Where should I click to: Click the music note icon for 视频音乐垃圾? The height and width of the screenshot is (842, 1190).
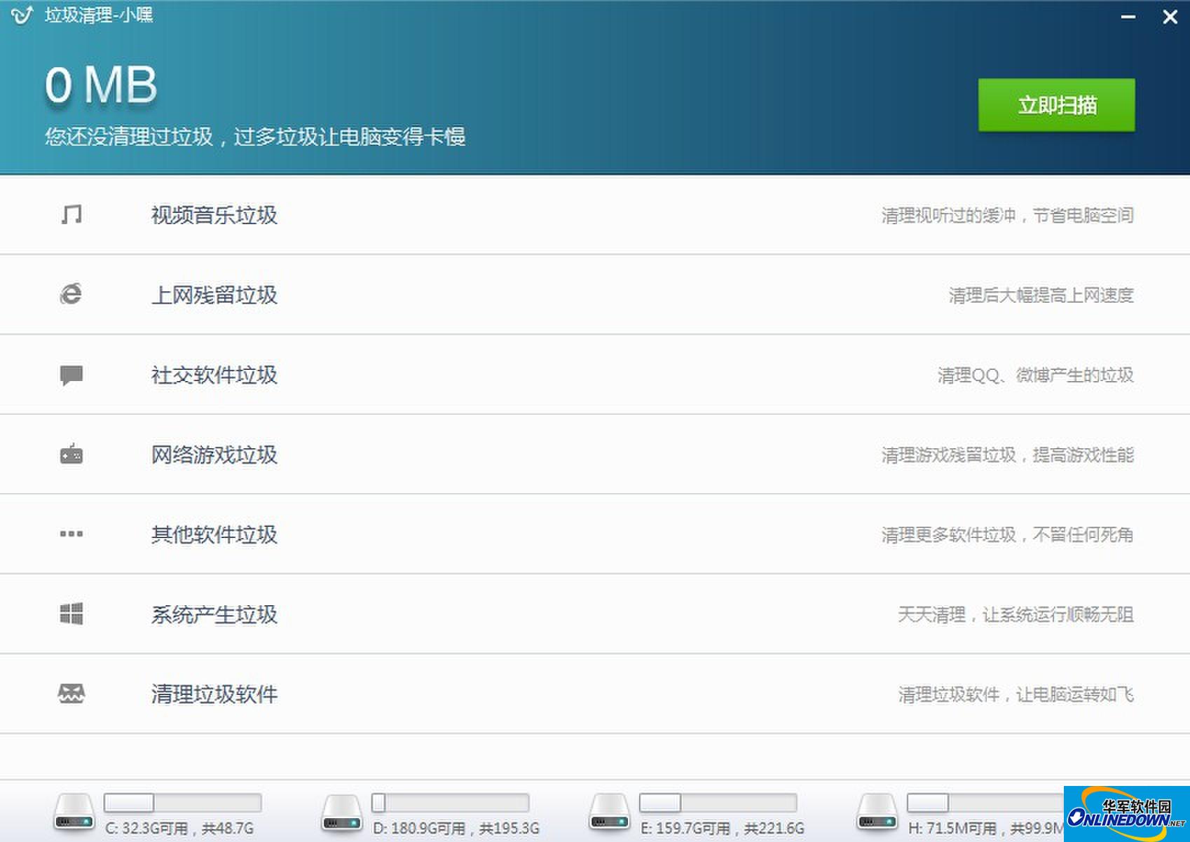click(x=71, y=214)
